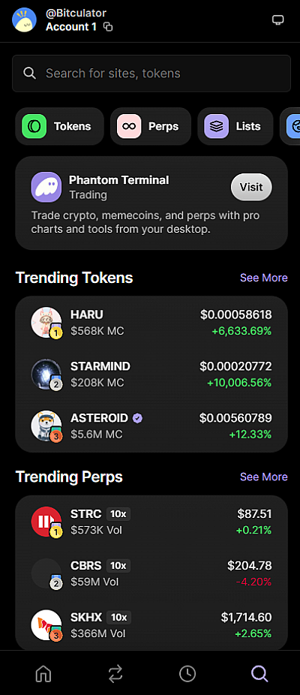The width and height of the screenshot is (300, 695).
Task: Open the Home tab in bottom bar
Action: [43, 674]
